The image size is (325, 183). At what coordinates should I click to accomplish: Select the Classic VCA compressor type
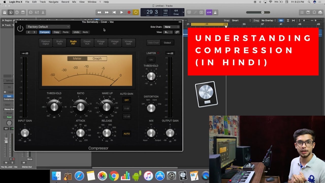87,43
